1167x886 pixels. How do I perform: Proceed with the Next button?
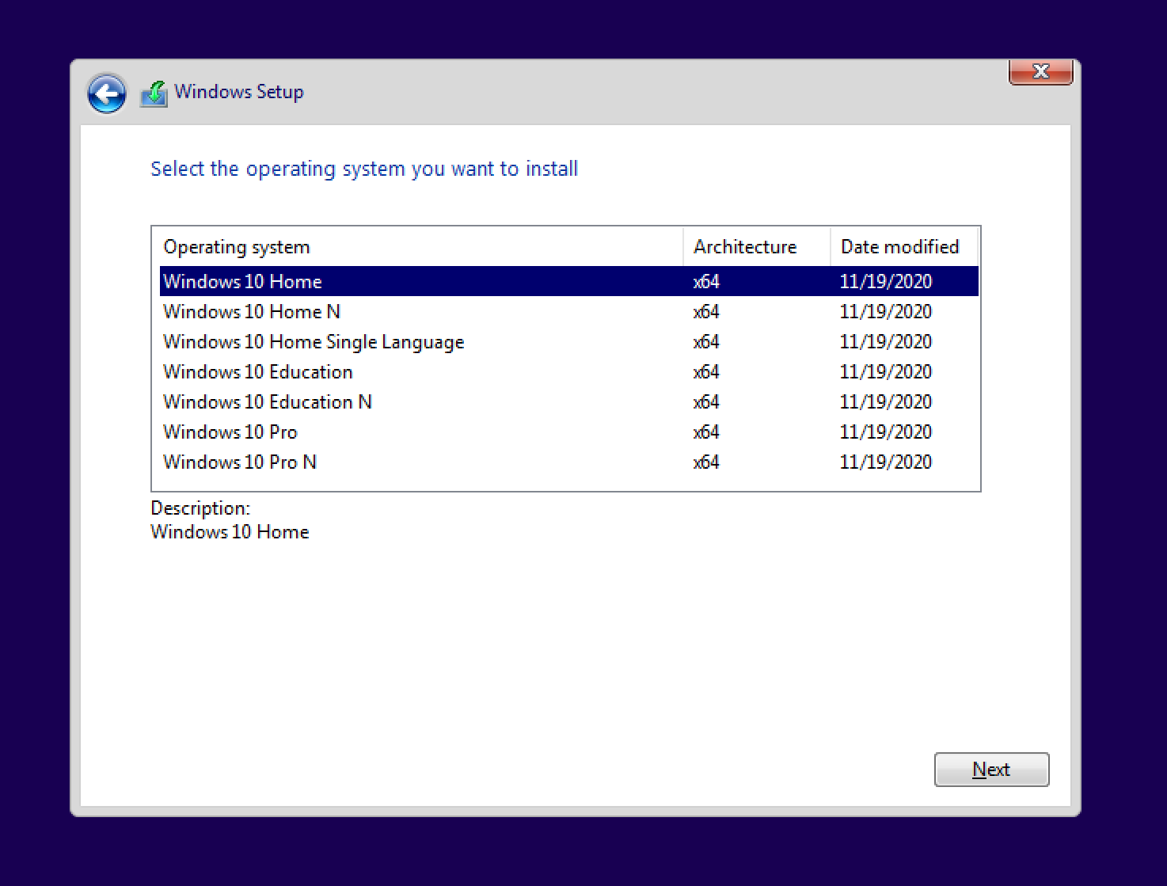991,770
